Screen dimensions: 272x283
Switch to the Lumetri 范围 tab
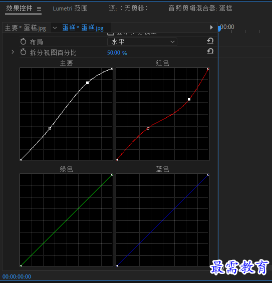(70, 8)
